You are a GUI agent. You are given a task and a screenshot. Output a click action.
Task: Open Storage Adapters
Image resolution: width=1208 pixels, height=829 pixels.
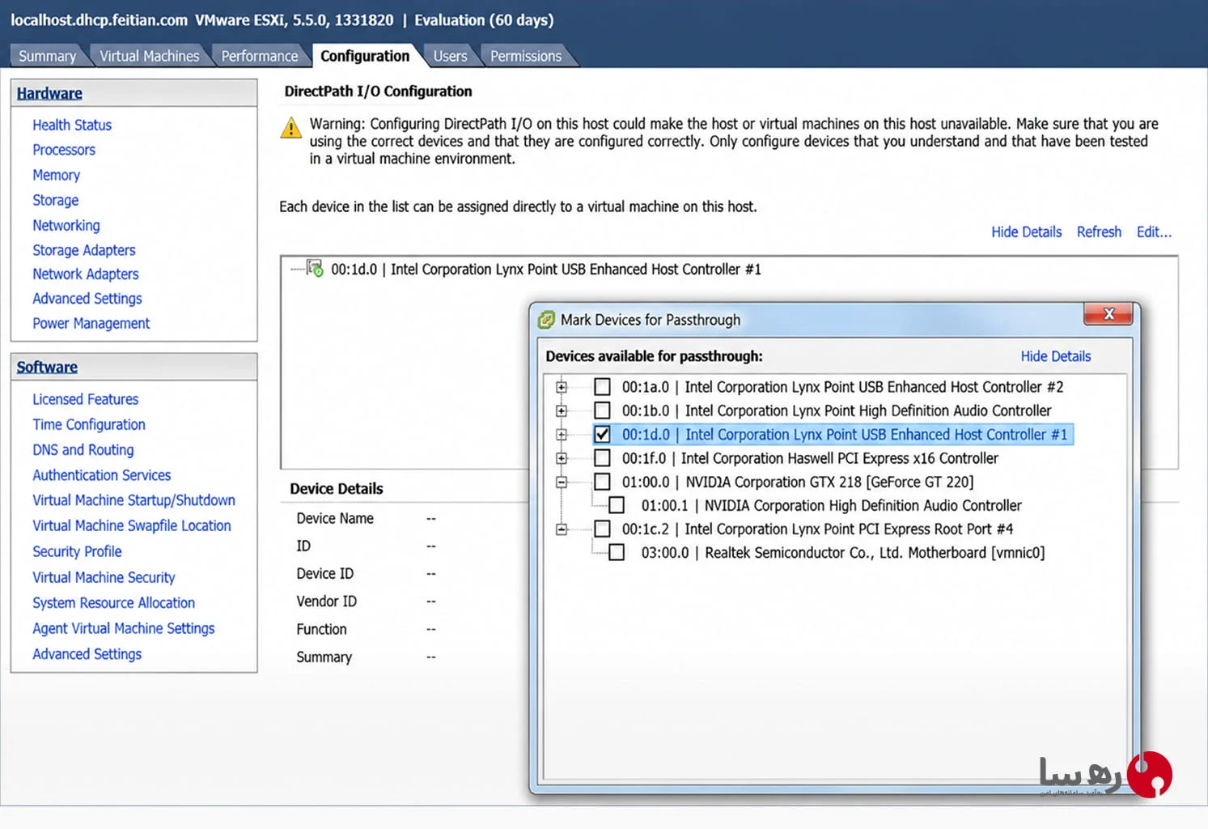[x=84, y=250]
